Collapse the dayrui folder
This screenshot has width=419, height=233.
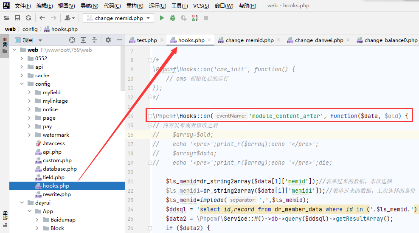22,203
